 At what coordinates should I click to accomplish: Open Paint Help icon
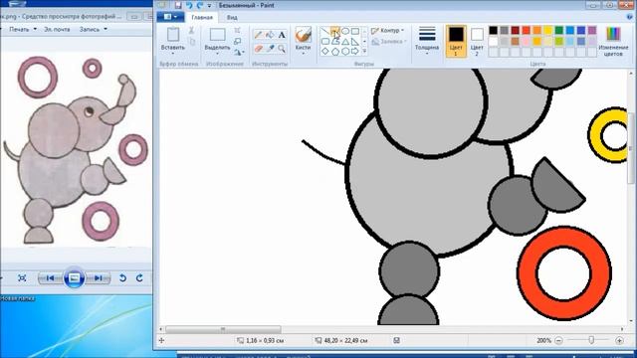click(630, 17)
